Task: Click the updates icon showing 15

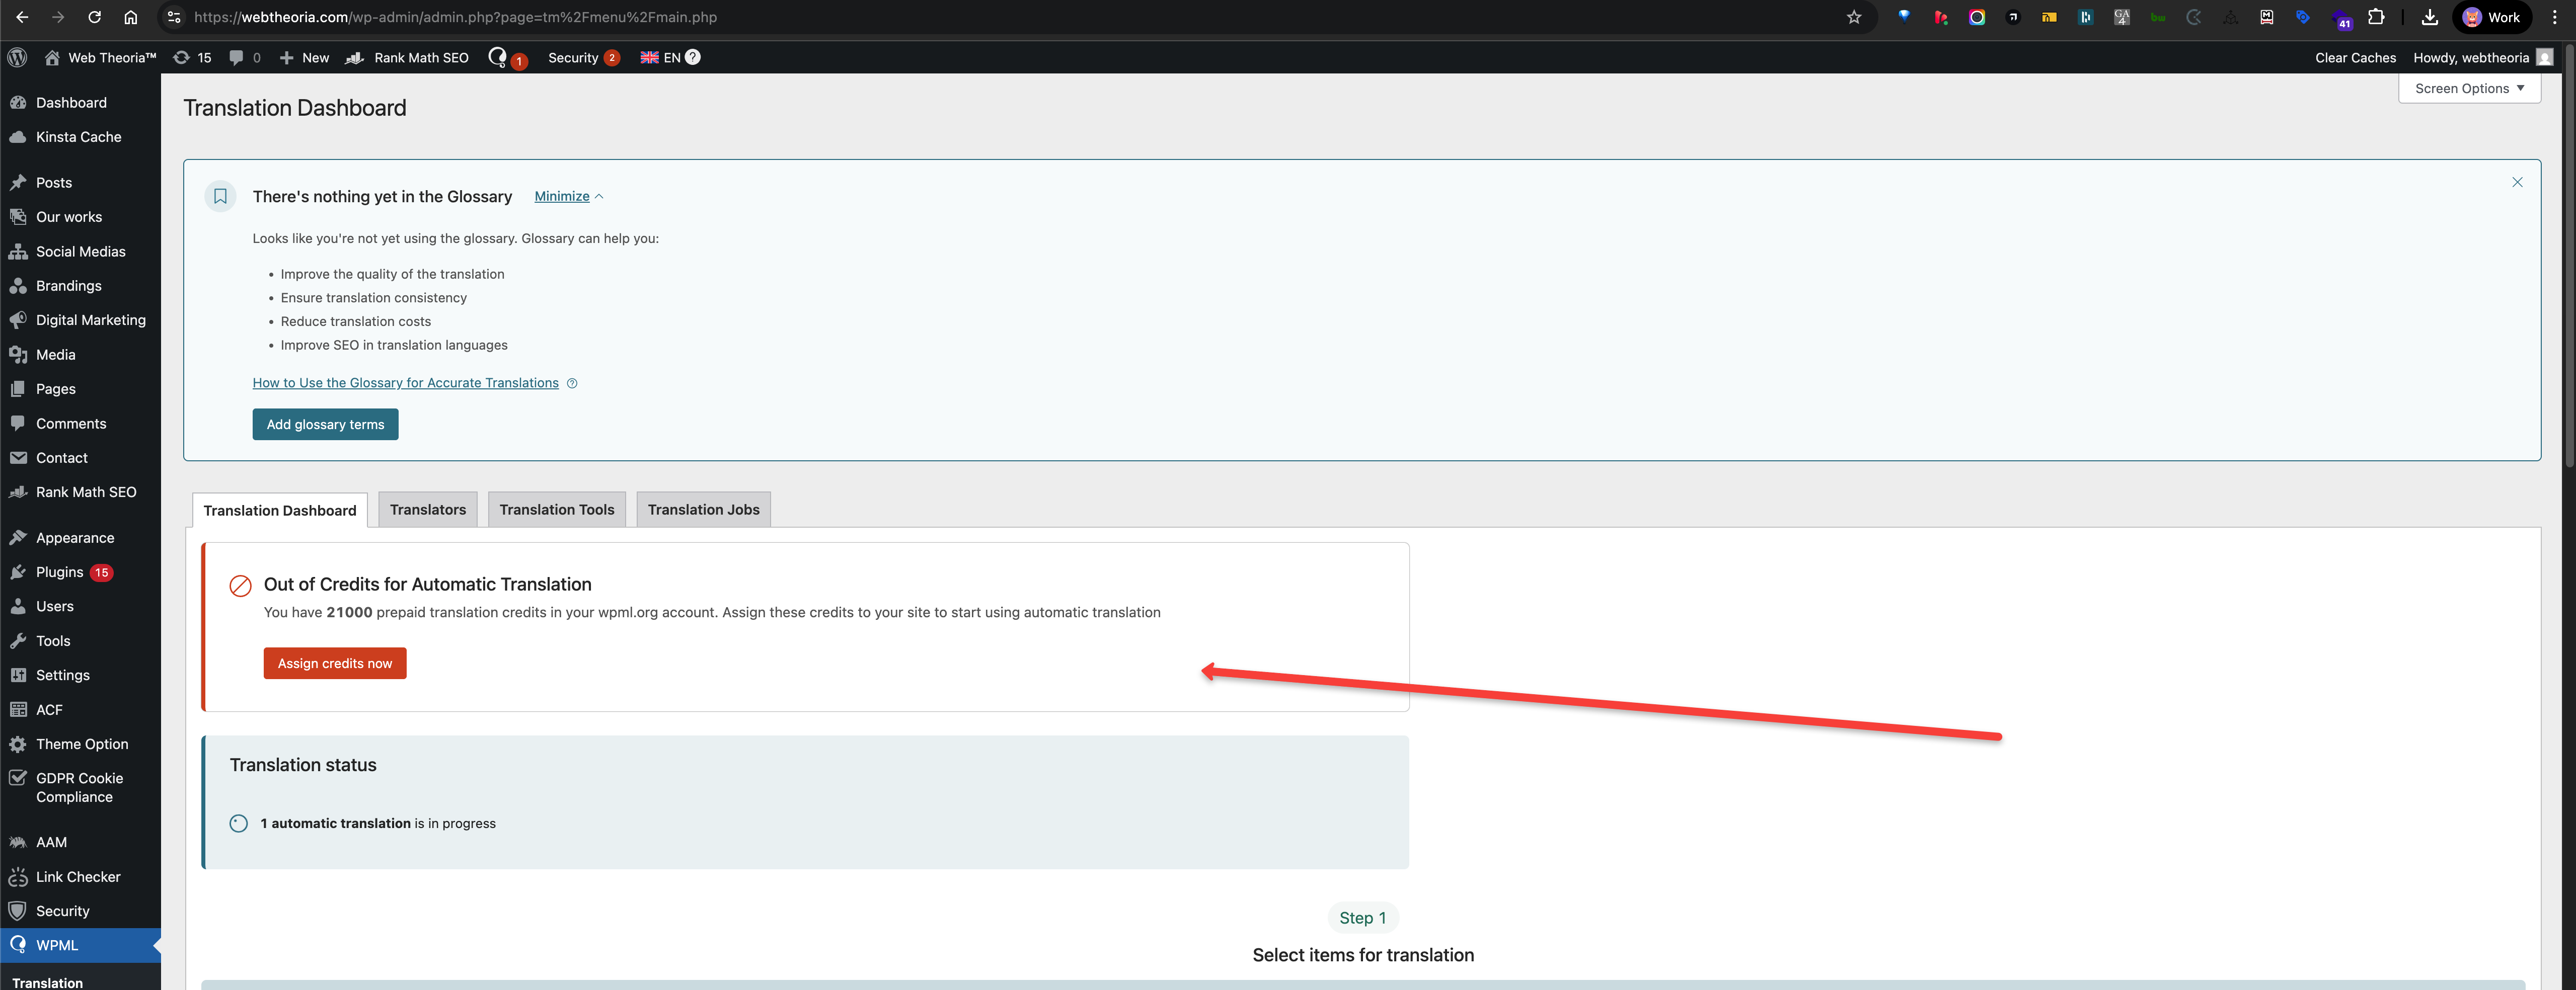Action: tap(192, 57)
